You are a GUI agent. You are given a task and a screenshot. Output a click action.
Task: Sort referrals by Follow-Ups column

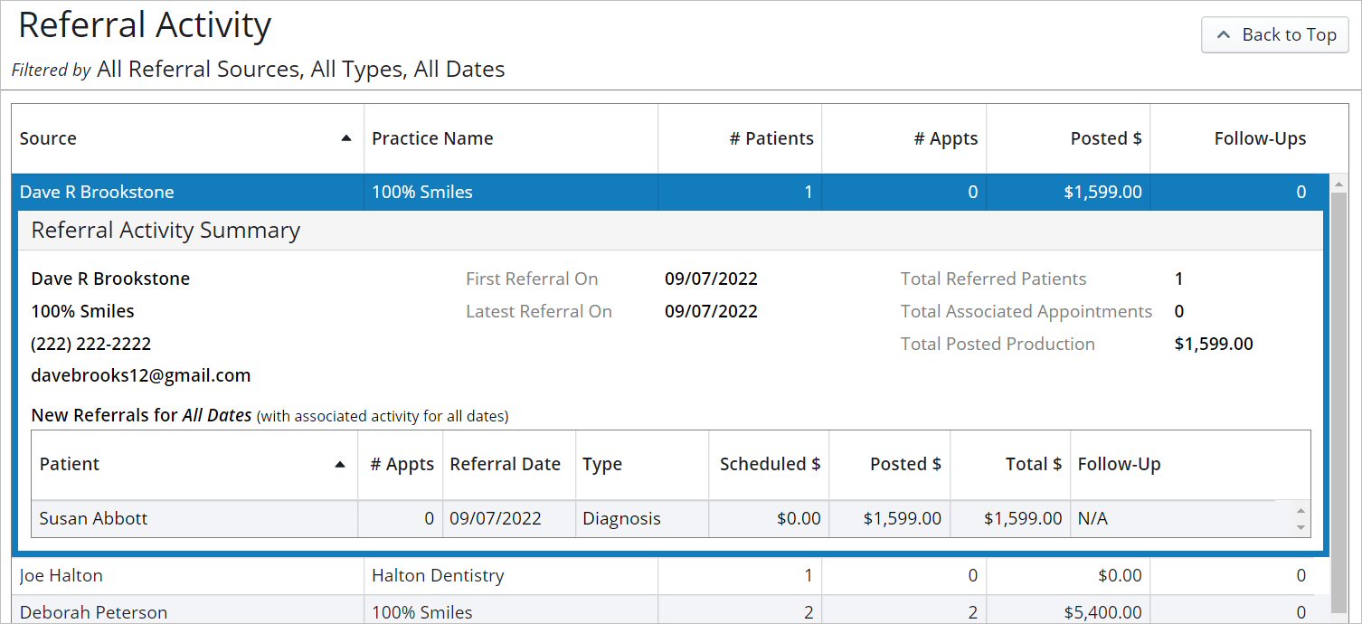(x=1260, y=138)
